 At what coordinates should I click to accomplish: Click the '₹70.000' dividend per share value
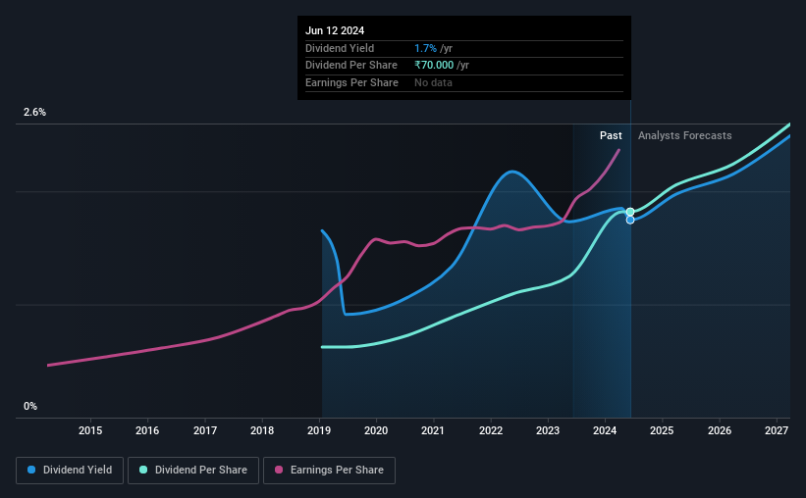pos(434,66)
